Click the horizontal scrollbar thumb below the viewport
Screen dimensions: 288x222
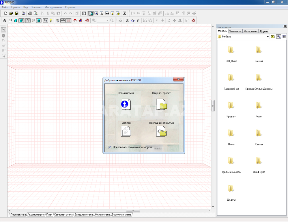pyautogui.click(x=133, y=211)
